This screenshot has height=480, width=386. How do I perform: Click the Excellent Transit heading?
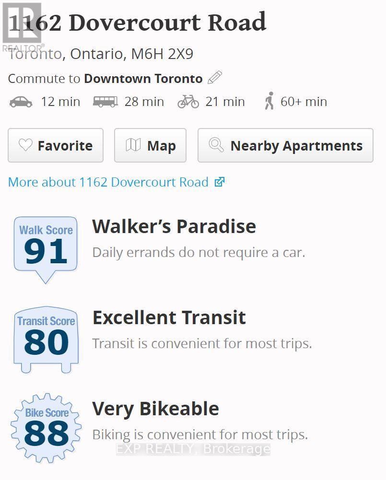tap(169, 317)
